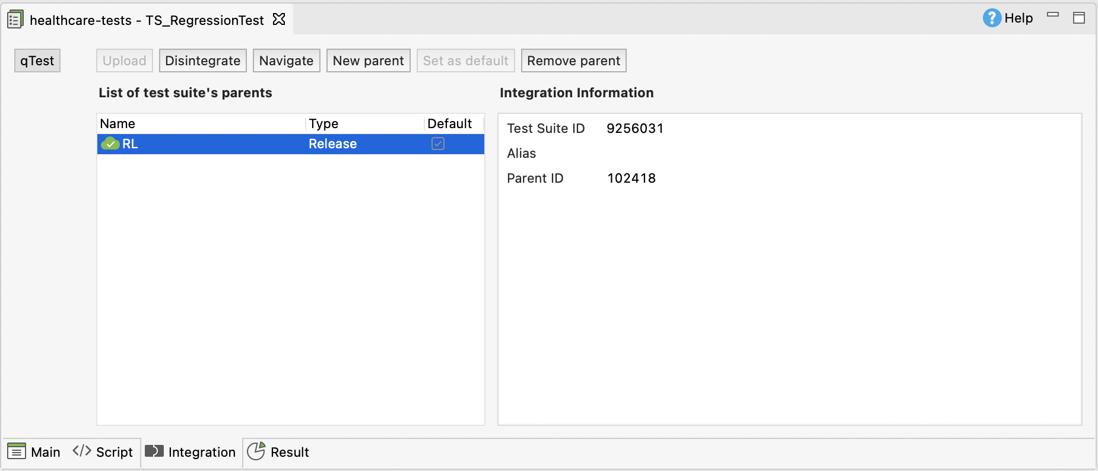The width and height of the screenshot is (1098, 471).
Task: Click the Integration tab icon
Action: coord(154,451)
